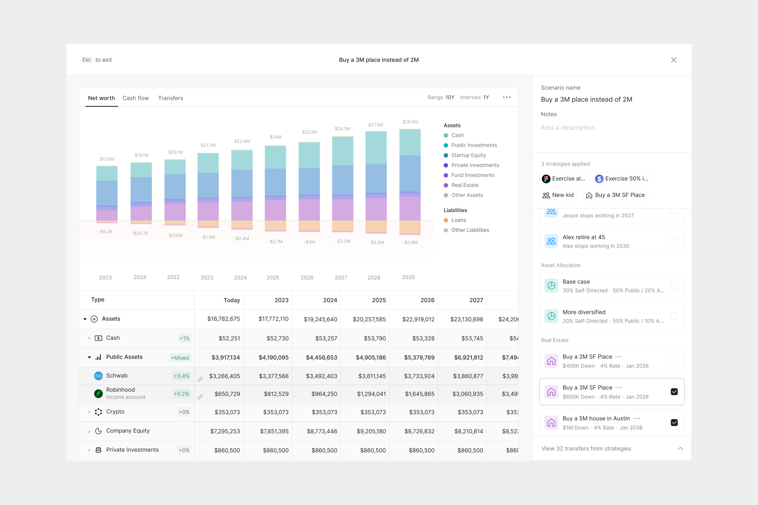Screen dimensions: 758x505
Task: Click the Real Estate legend entry
Action: [461, 185]
